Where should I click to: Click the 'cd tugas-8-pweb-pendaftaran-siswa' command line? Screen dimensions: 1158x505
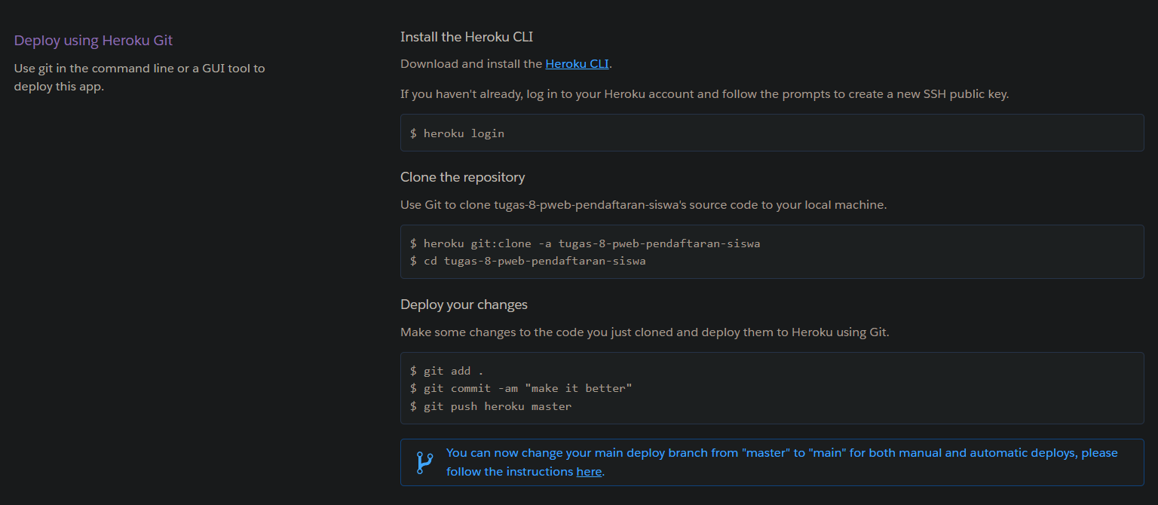528,262
